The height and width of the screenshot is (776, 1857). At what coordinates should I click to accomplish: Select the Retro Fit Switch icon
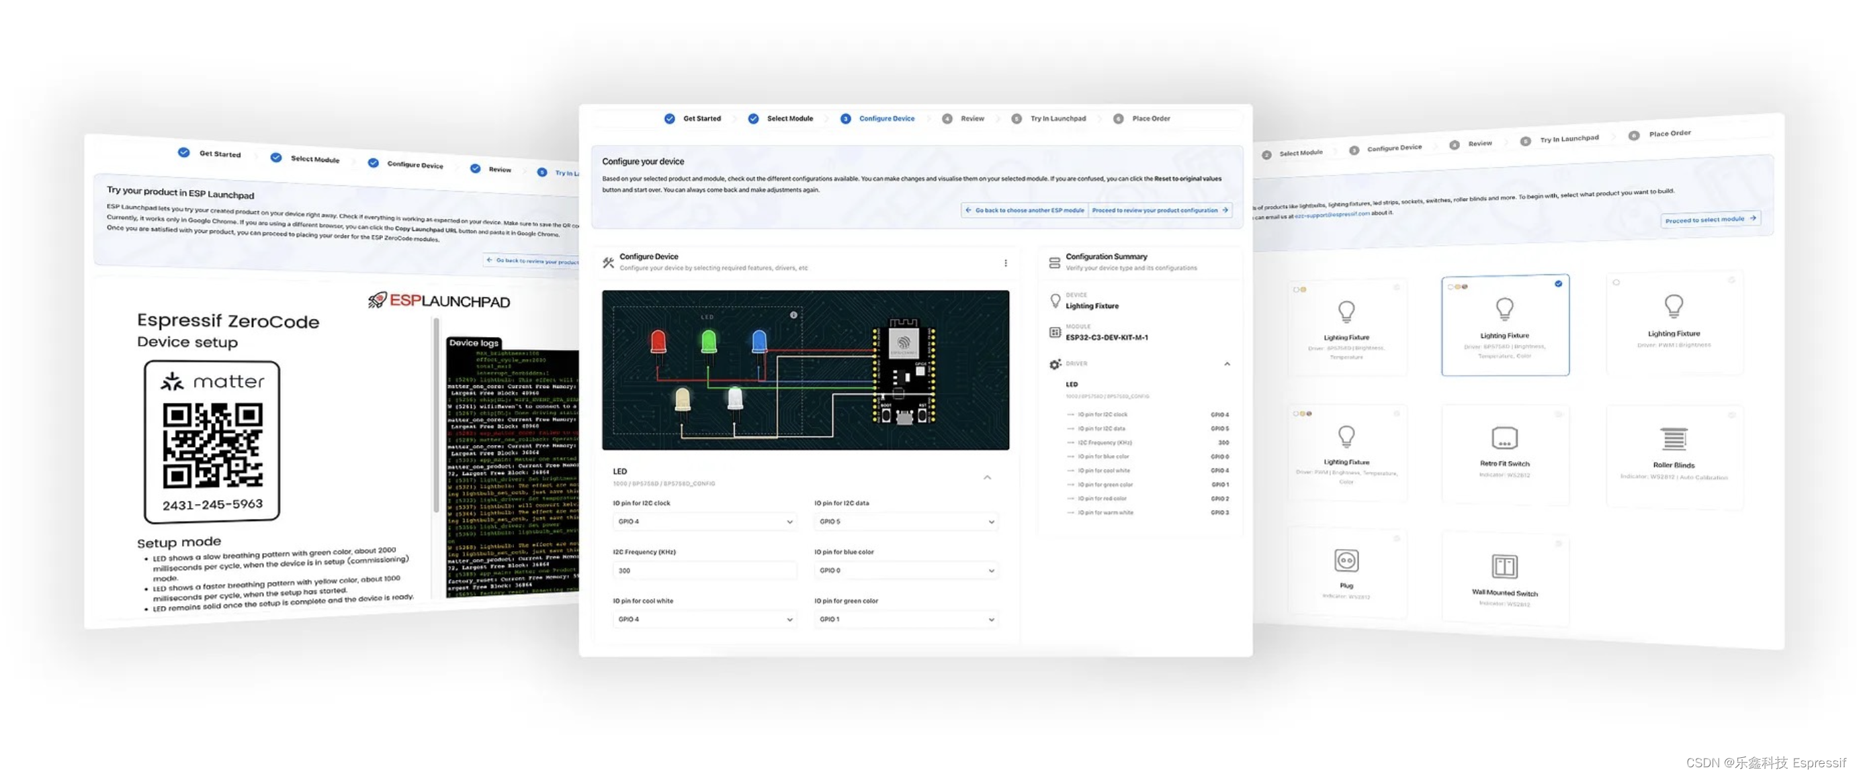[1504, 438]
